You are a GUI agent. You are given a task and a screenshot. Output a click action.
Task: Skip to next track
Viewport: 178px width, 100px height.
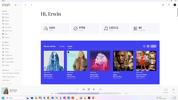94,89
